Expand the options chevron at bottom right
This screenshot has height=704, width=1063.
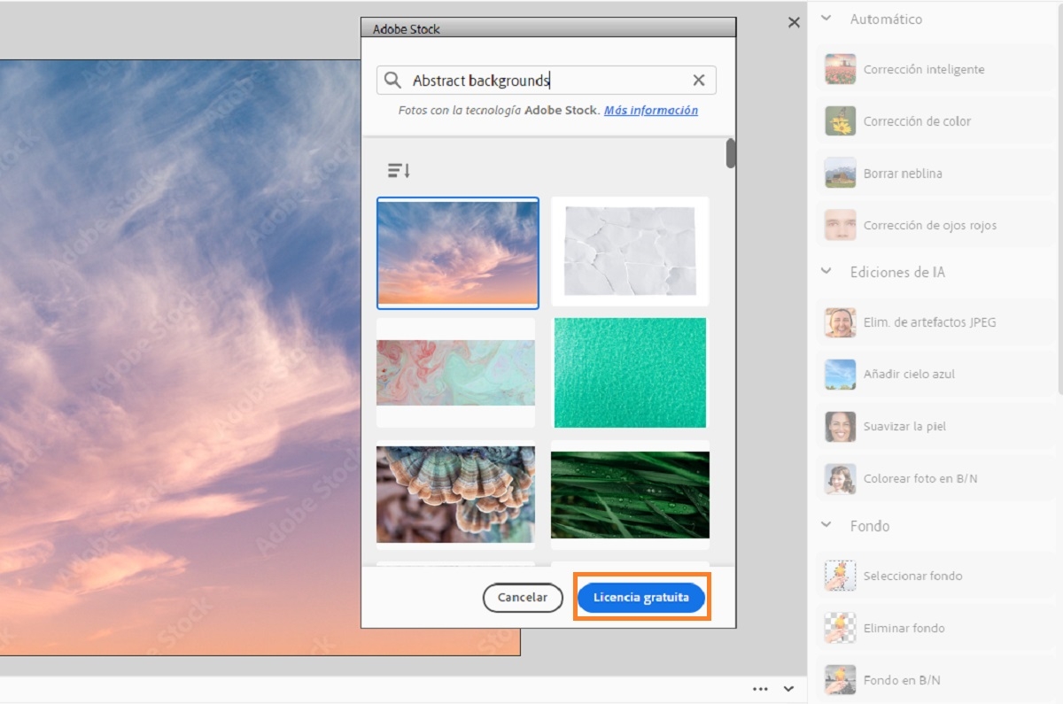click(788, 688)
